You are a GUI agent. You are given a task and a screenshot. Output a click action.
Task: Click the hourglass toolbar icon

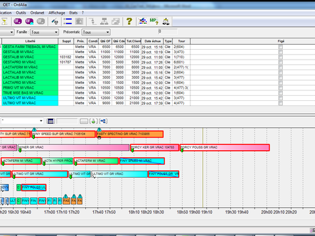pos(5,22)
